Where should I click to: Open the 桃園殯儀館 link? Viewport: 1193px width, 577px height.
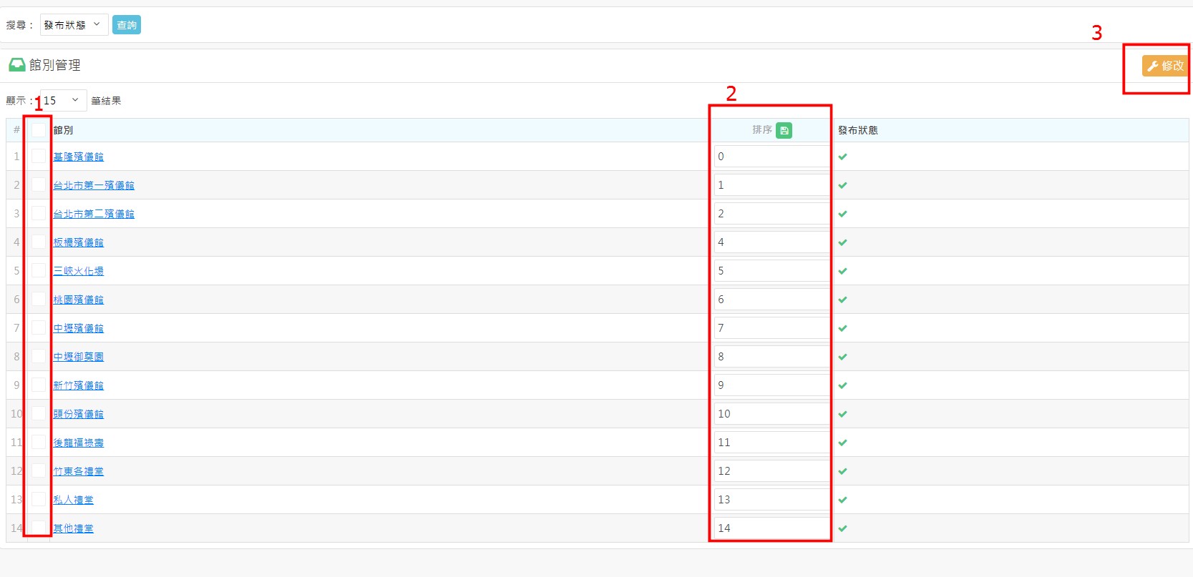pyautogui.click(x=78, y=300)
